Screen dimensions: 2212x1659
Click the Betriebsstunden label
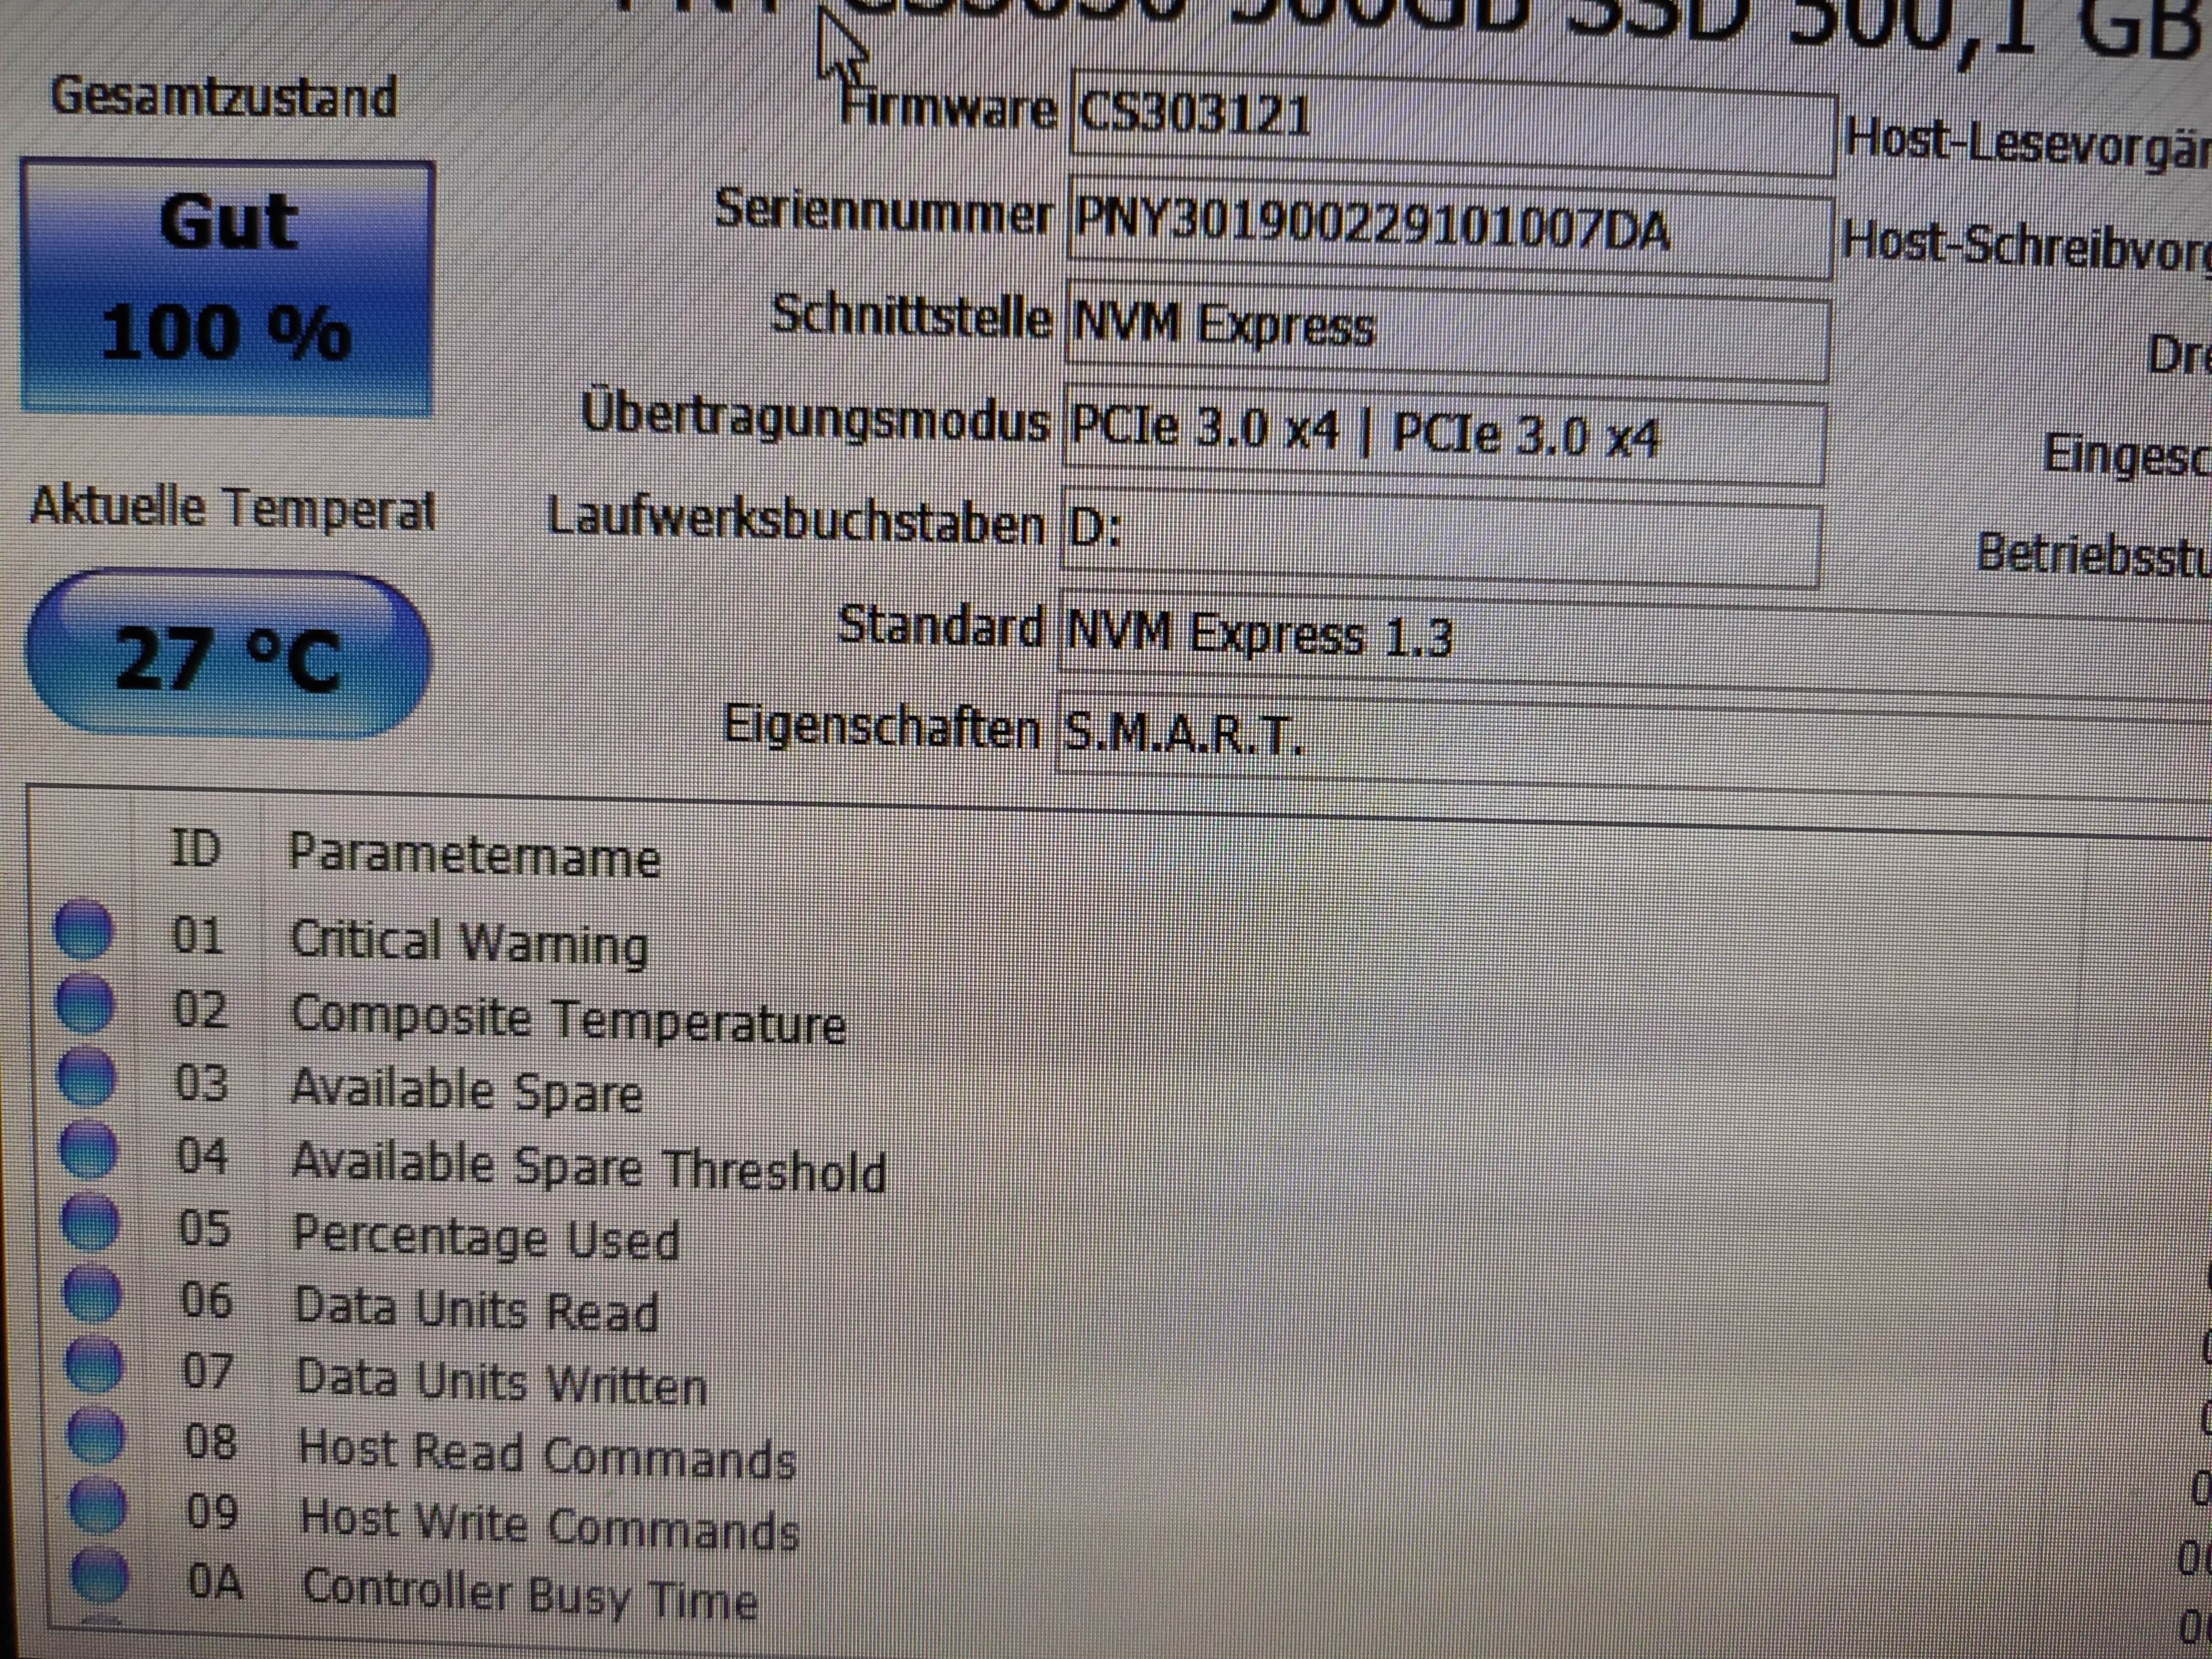pyautogui.click(x=2094, y=554)
